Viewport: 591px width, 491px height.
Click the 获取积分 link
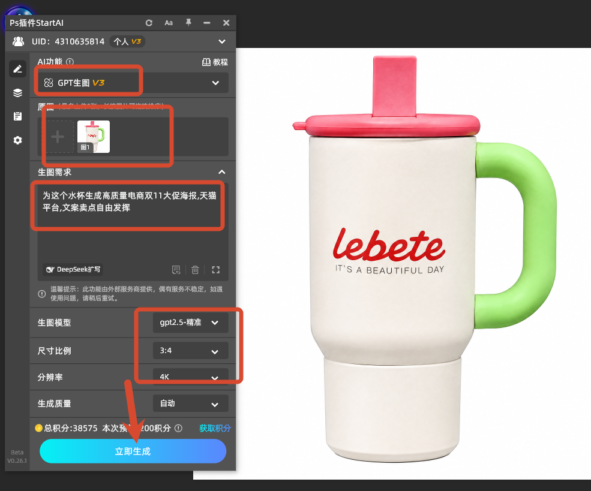pyautogui.click(x=215, y=428)
